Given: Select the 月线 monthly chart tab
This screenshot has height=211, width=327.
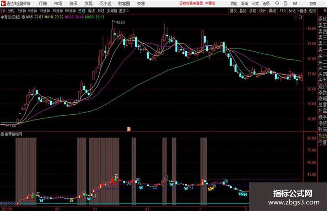Looking at the screenshot, I should click(101, 11).
